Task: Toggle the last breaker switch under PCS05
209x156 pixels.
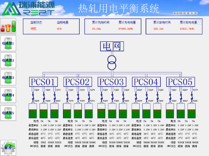Action: (192, 97)
